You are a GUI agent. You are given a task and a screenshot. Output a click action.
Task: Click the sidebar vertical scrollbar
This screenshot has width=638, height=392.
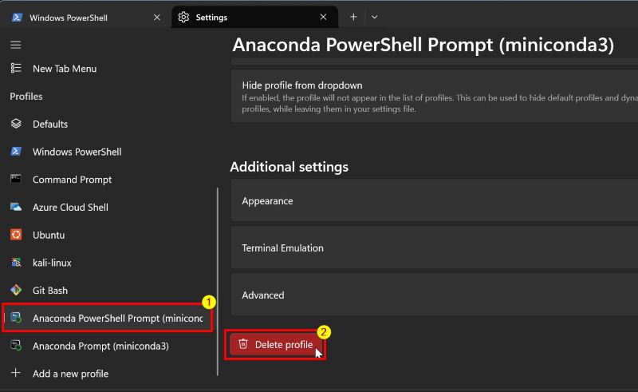218,279
